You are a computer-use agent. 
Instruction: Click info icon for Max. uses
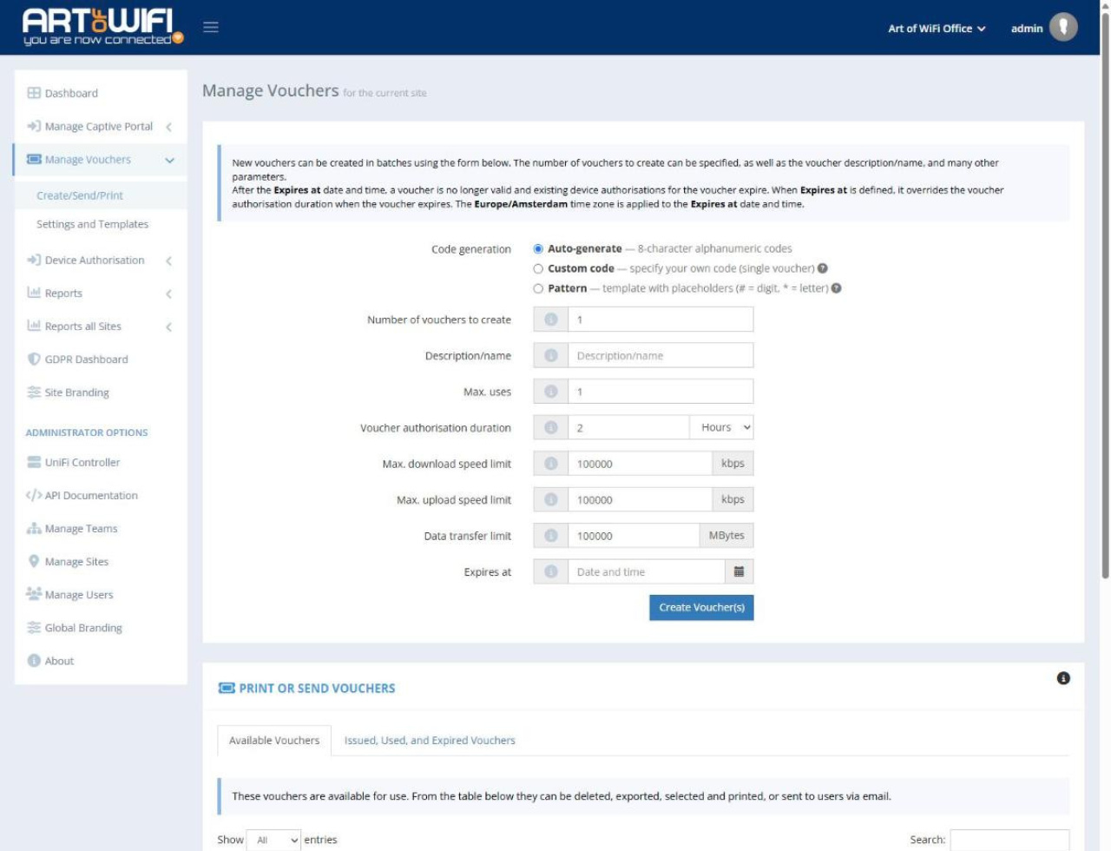tap(550, 392)
